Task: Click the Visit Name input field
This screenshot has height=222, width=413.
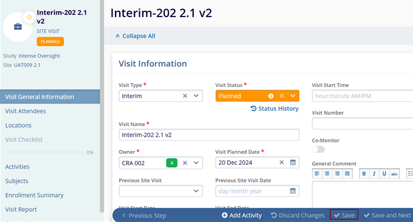Action: pos(209,135)
